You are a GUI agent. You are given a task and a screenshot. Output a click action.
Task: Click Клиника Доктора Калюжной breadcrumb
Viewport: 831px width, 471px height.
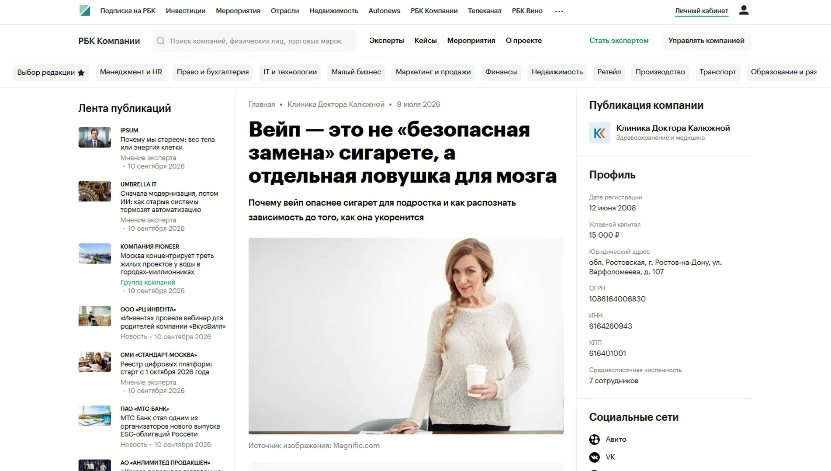[x=336, y=104]
